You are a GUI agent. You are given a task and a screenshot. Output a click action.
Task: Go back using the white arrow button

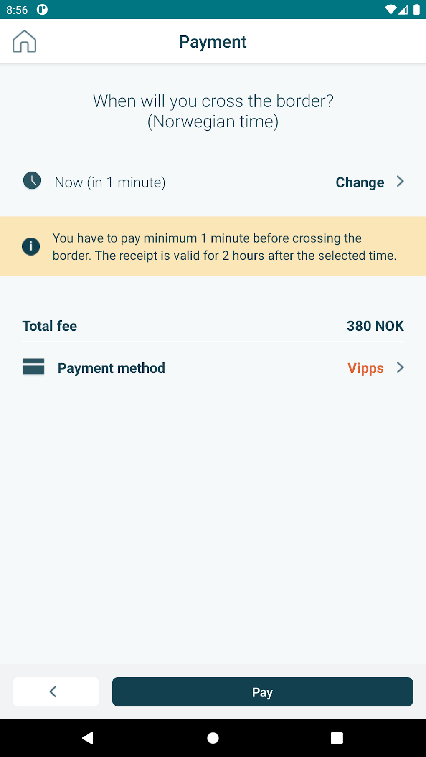pyautogui.click(x=56, y=691)
